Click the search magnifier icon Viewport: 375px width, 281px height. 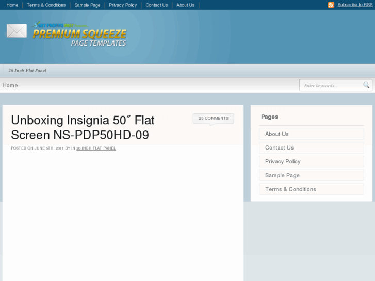point(366,85)
